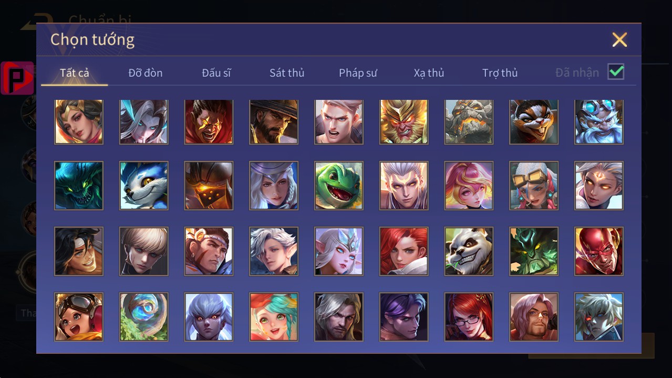Open the Trợ thủ tab
The width and height of the screenshot is (672, 378).
500,73
